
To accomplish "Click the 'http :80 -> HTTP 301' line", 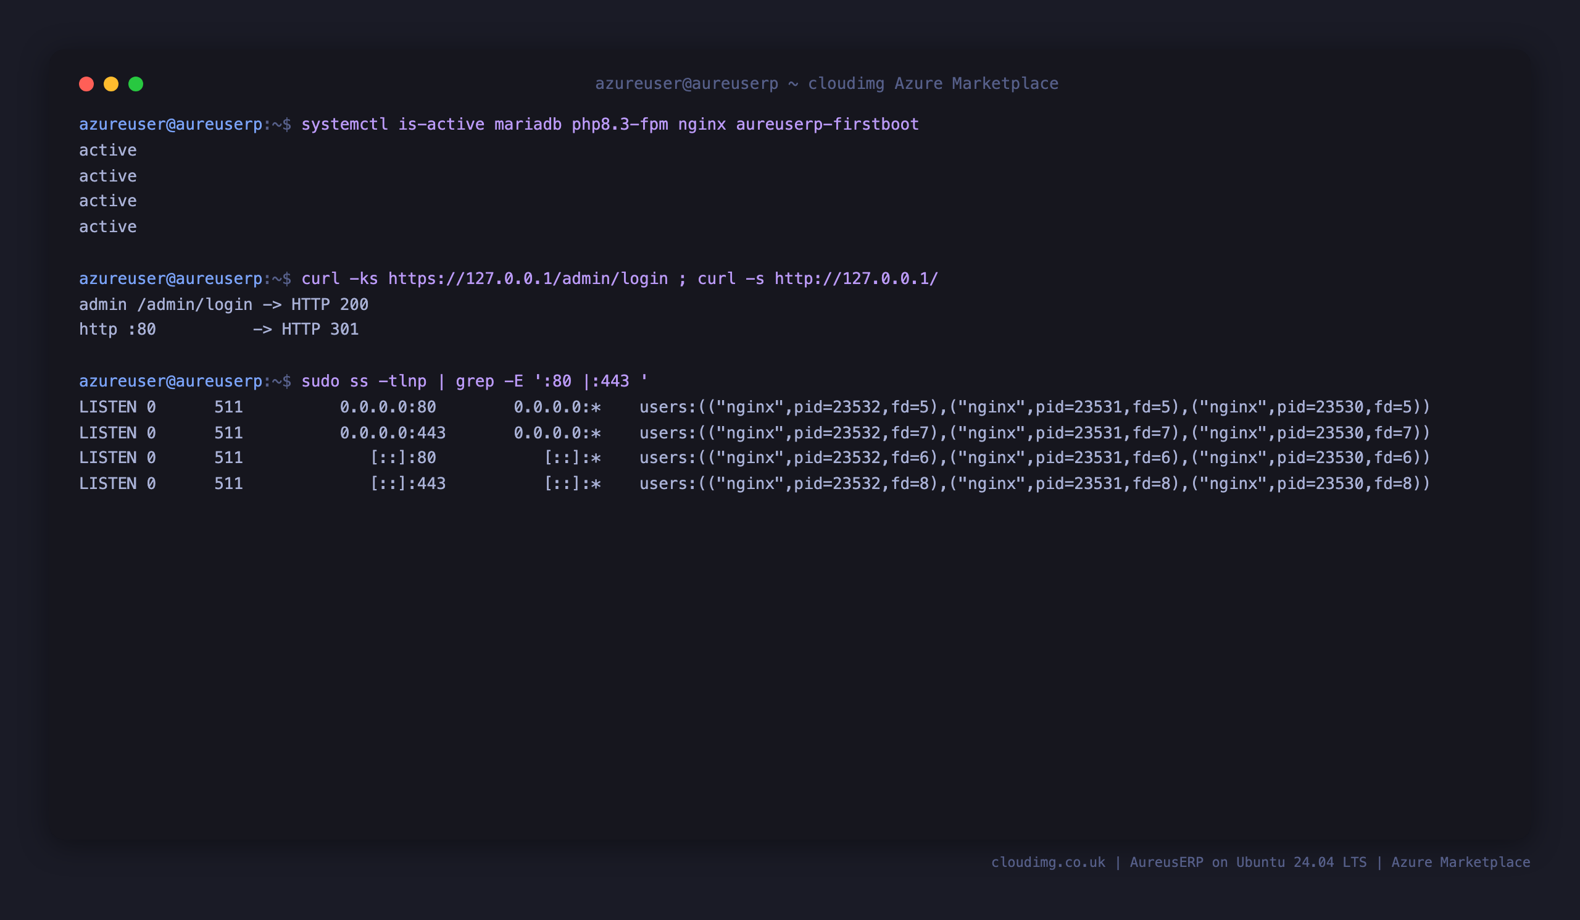I will tap(219, 329).
